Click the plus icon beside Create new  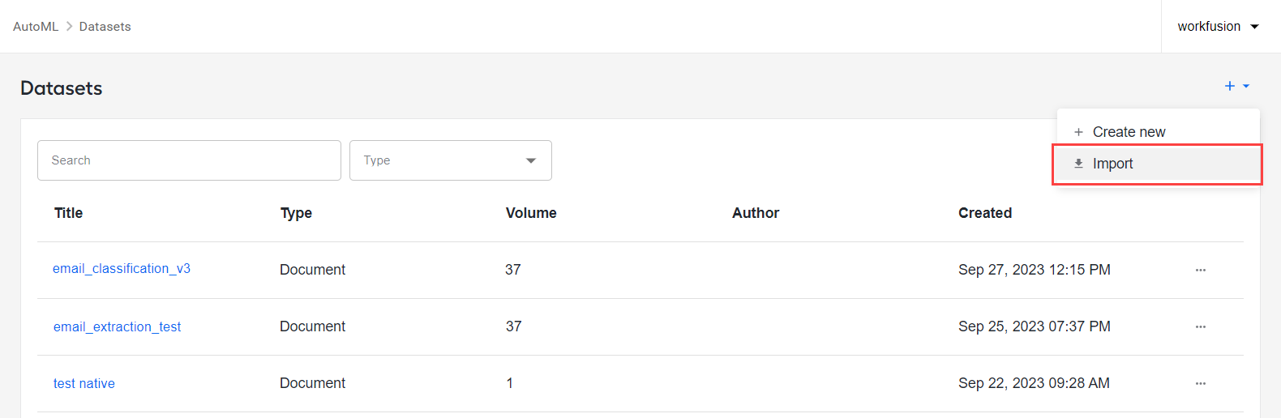[1078, 132]
